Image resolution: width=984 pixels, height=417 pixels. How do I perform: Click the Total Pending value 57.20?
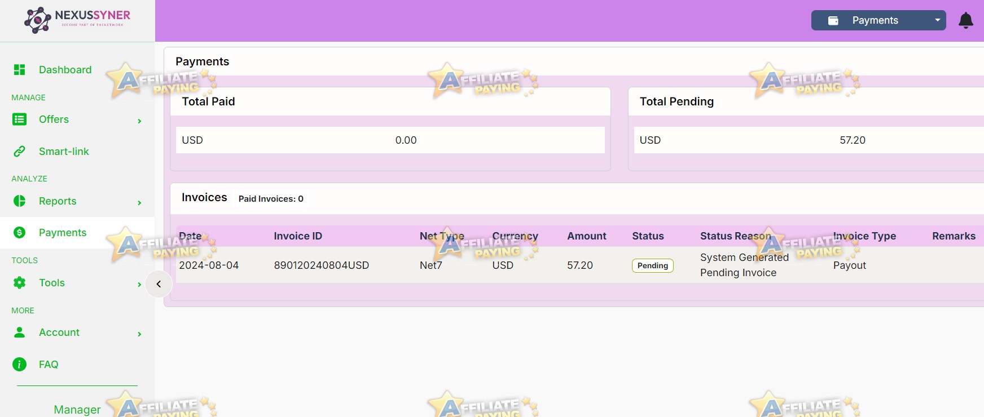(x=852, y=140)
